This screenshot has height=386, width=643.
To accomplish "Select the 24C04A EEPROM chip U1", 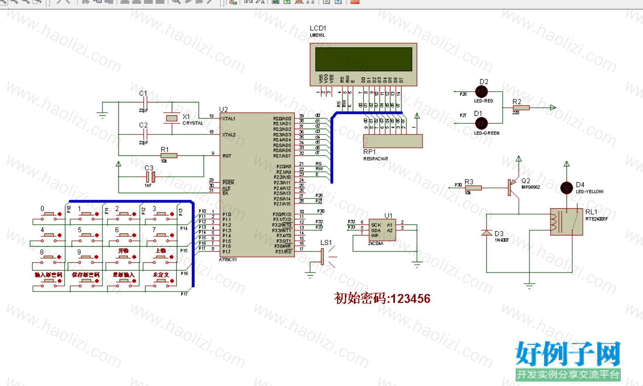I will coord(382,230).
